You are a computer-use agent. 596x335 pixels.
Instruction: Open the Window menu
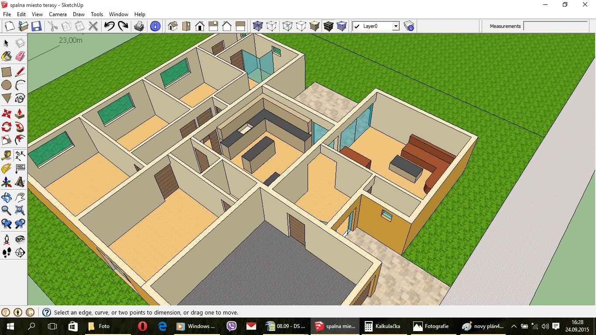tap(118, 14)
